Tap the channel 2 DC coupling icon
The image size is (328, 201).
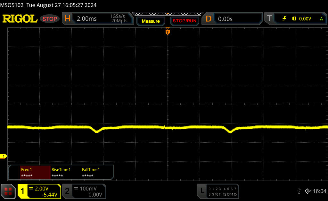click(76, 188)
